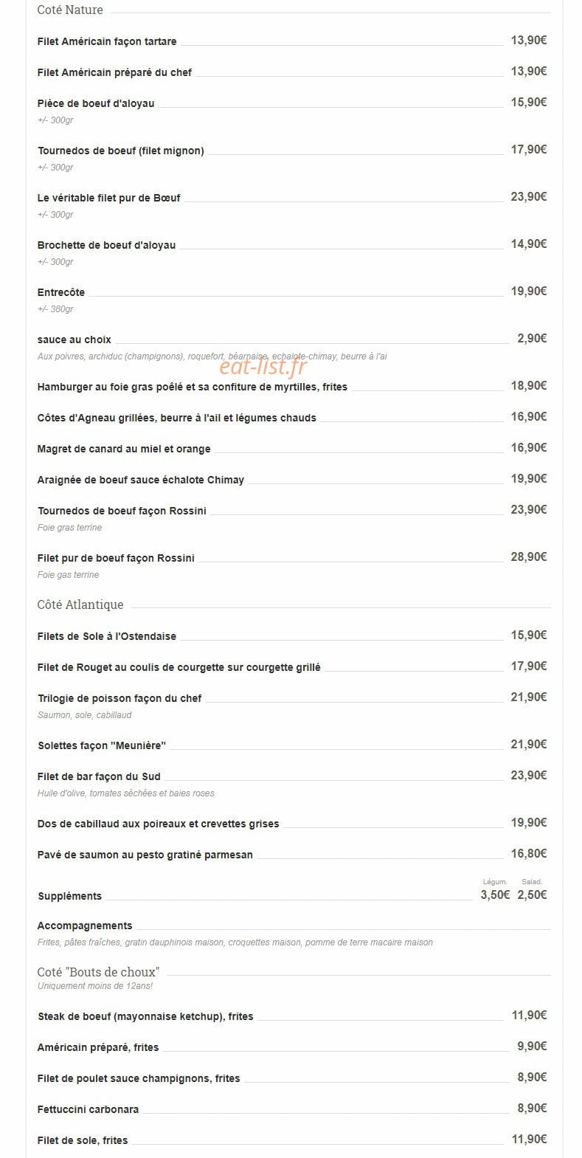Click the 28,90€ price of Filet pur Rossini
Screen dimensions: 582x1158
(x=529, y=556)
